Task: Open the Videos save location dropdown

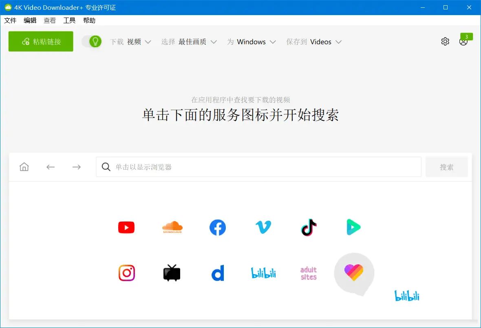Action: click(325, 42)
